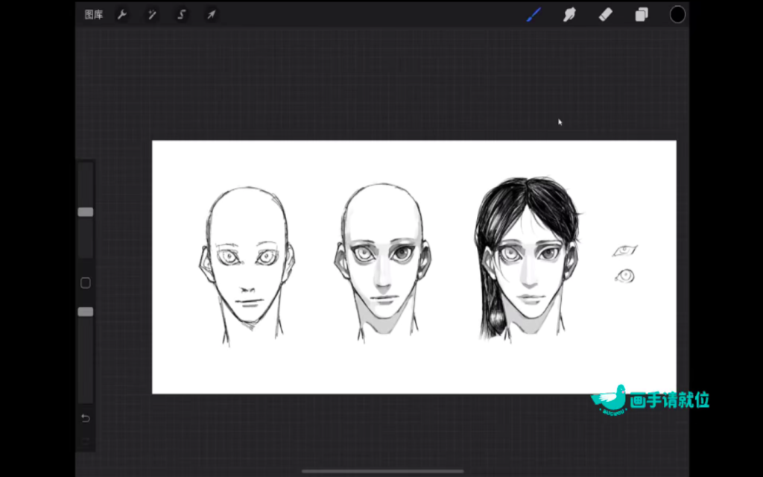This screenshot has height=477, width=763.
Task: Select the blue Brush tool
Action: click(534, 15)
